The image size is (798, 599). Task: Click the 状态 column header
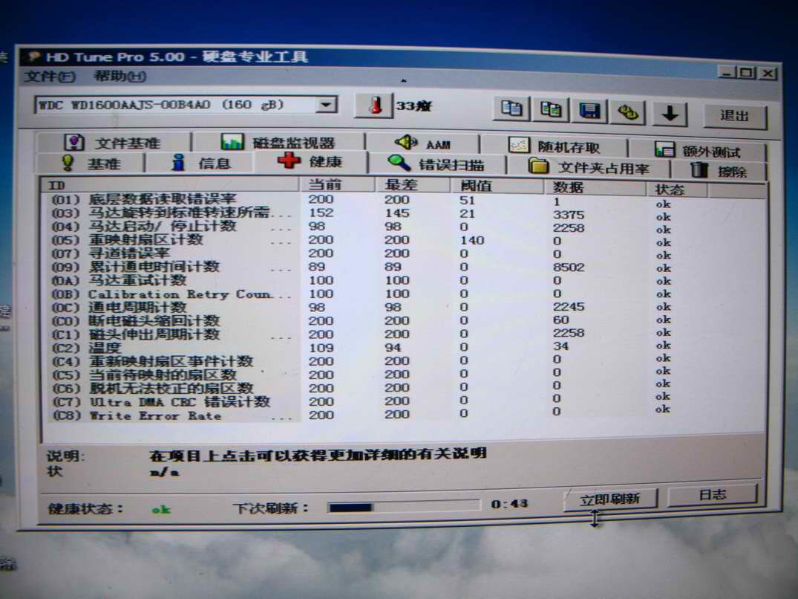pyautogui.click(x=677, y=190)
